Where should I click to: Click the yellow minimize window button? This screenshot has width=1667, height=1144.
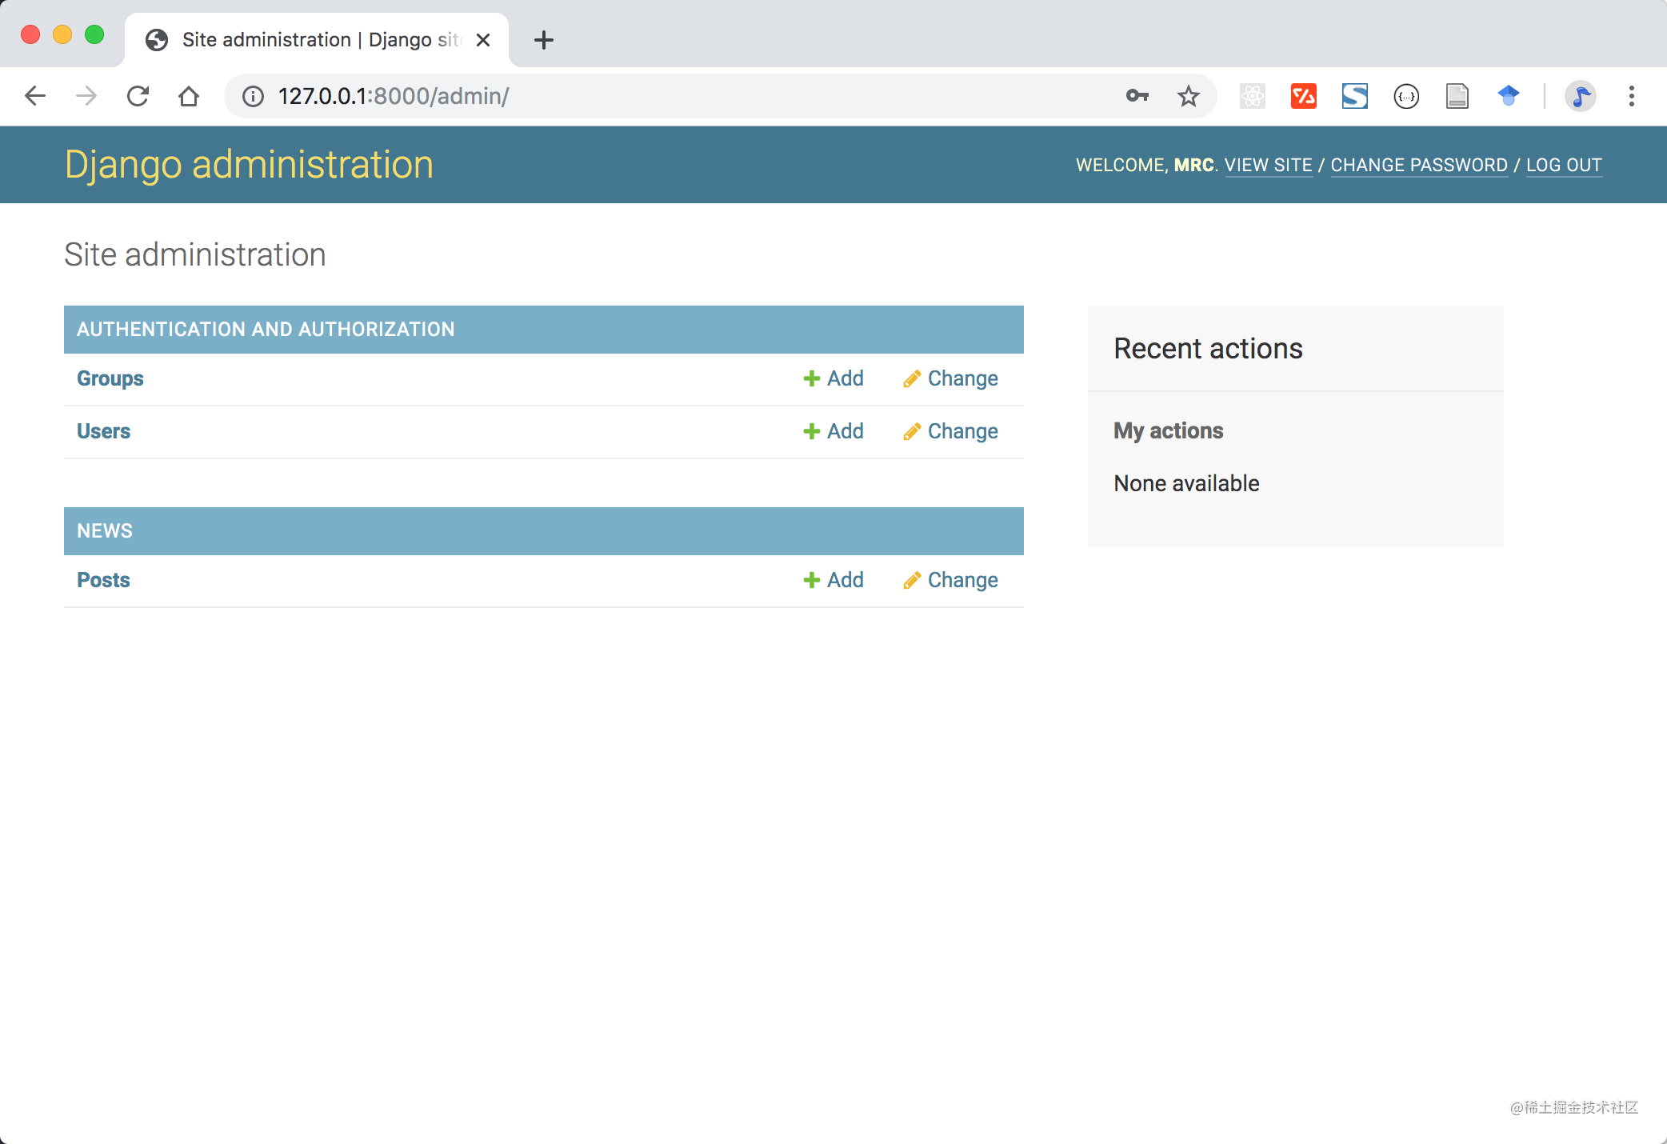click(62, 34)
